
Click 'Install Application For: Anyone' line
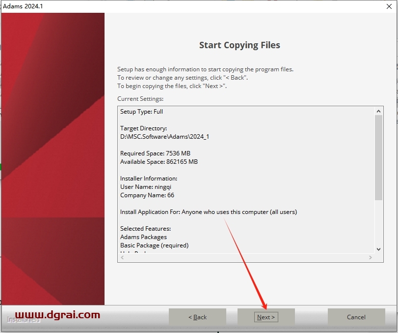tap(209, 212)
